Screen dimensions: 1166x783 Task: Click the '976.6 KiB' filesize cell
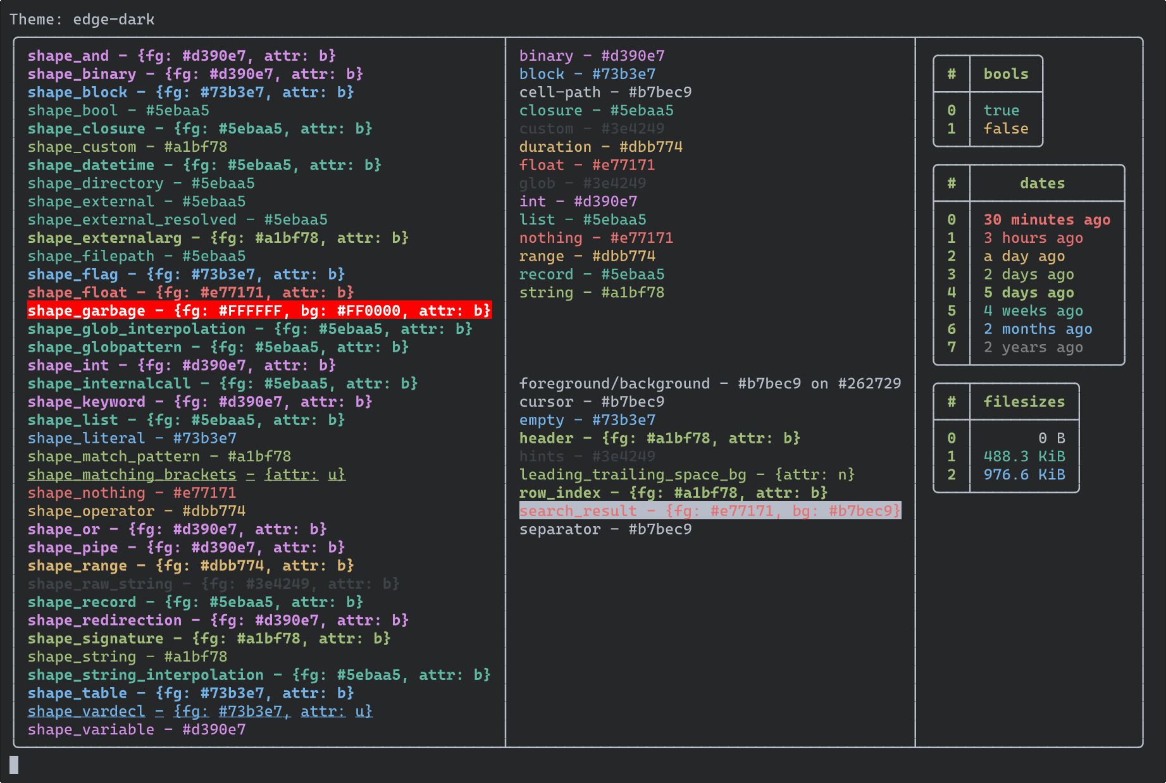(x=1024, y=475)
